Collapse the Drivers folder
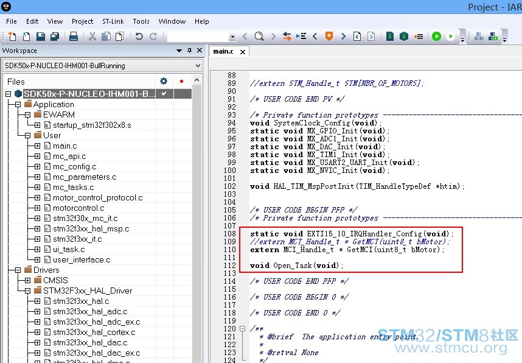This screenshot has height=363, width=522. [18, 270]
